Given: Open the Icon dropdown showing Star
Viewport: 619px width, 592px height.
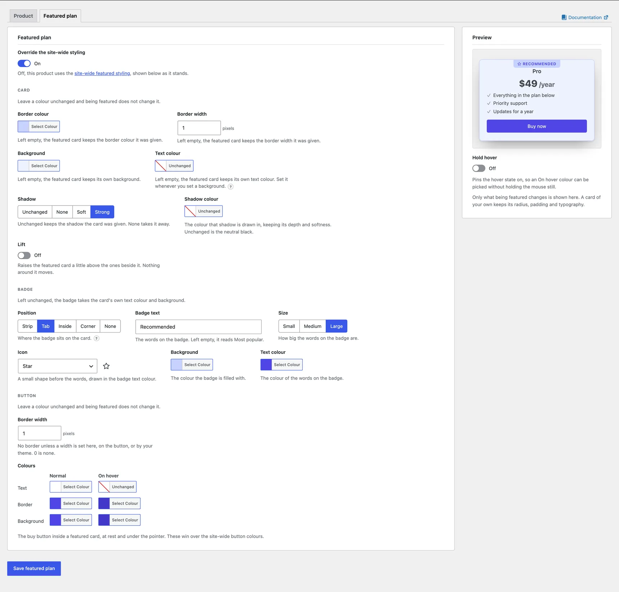Looking at the screenshot, I should [58, 366].
